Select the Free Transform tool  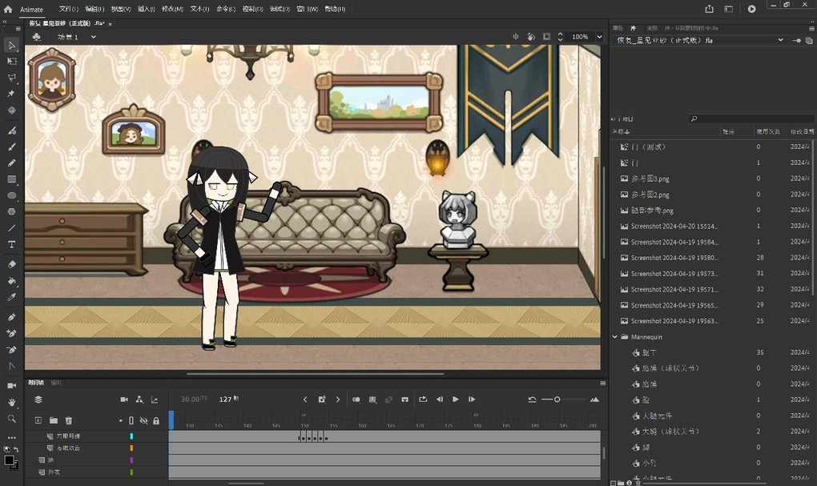(x=11, y=62)
